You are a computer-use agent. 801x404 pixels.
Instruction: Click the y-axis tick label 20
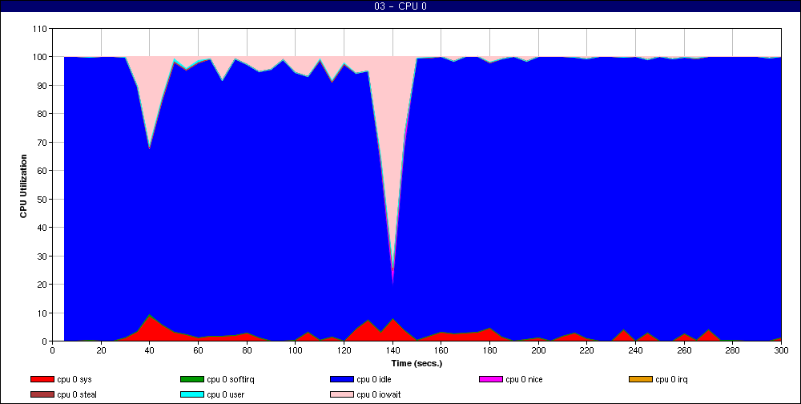coord(42,285)
